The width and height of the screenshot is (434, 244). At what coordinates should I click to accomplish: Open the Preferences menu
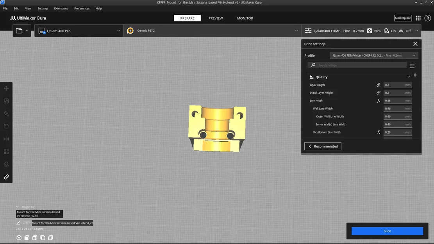point(82,9)
